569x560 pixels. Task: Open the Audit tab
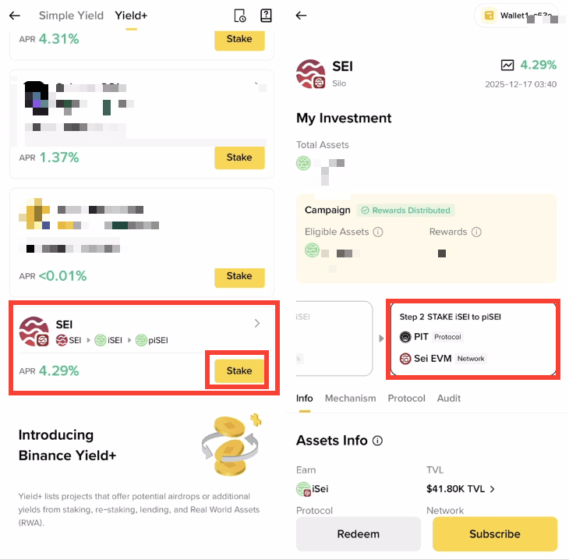click(x=449, y=399)
